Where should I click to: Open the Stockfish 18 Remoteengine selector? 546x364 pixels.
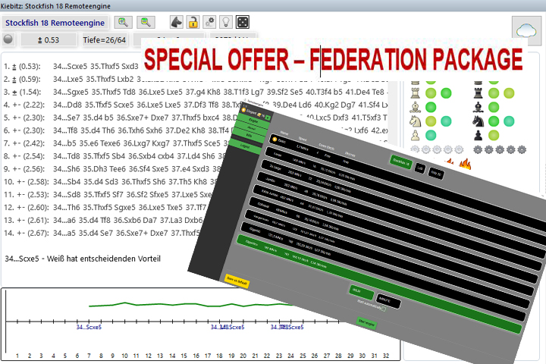(55, 22)
